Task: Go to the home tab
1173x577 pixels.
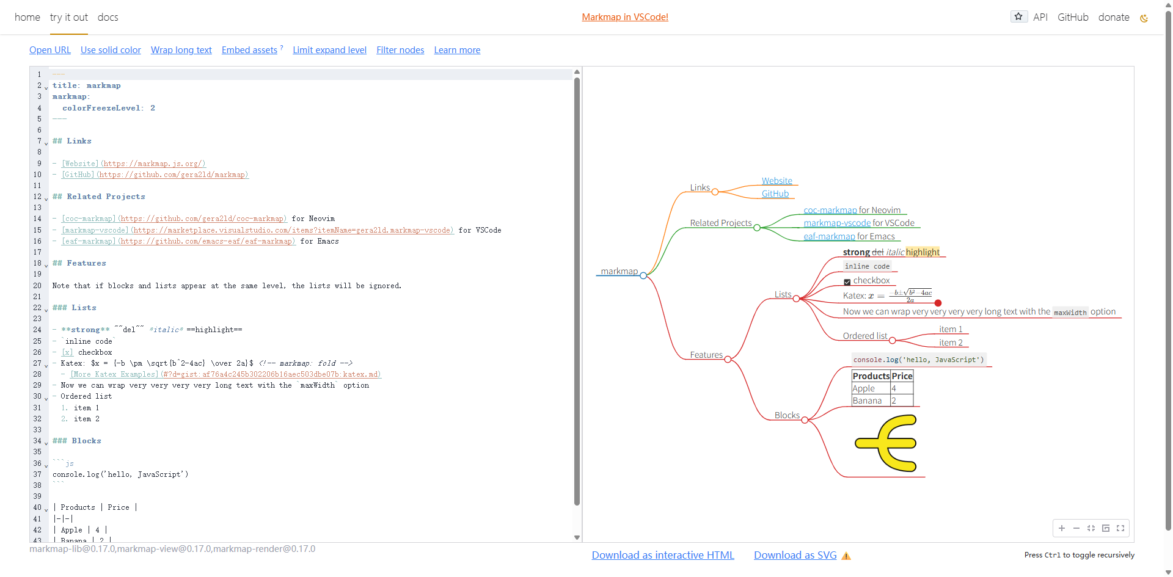Action: 27,17
